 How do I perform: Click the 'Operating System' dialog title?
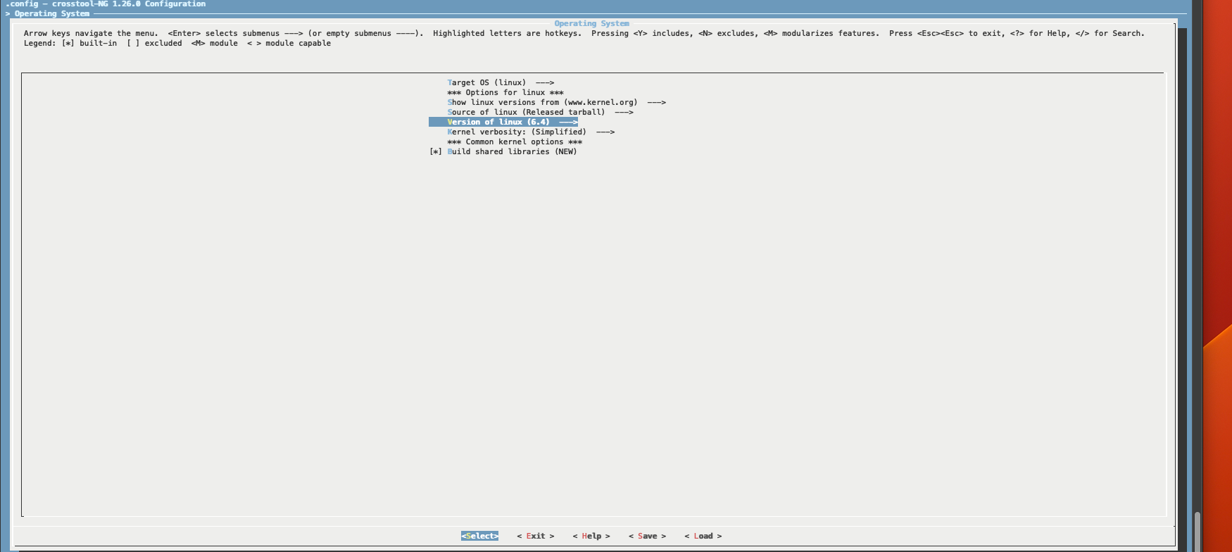coord(591,23)
